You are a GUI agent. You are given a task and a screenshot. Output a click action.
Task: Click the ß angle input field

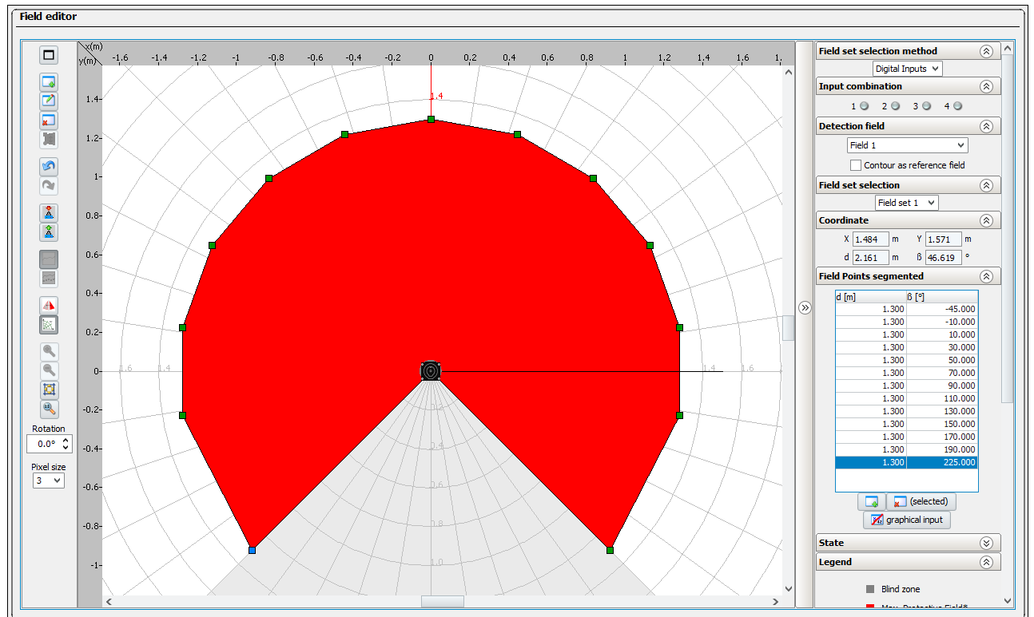tap(943, 257)
